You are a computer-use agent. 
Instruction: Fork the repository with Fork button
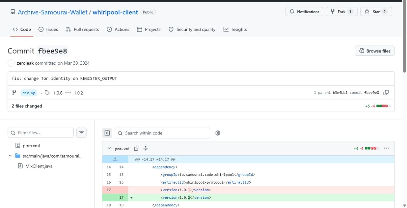342,12
